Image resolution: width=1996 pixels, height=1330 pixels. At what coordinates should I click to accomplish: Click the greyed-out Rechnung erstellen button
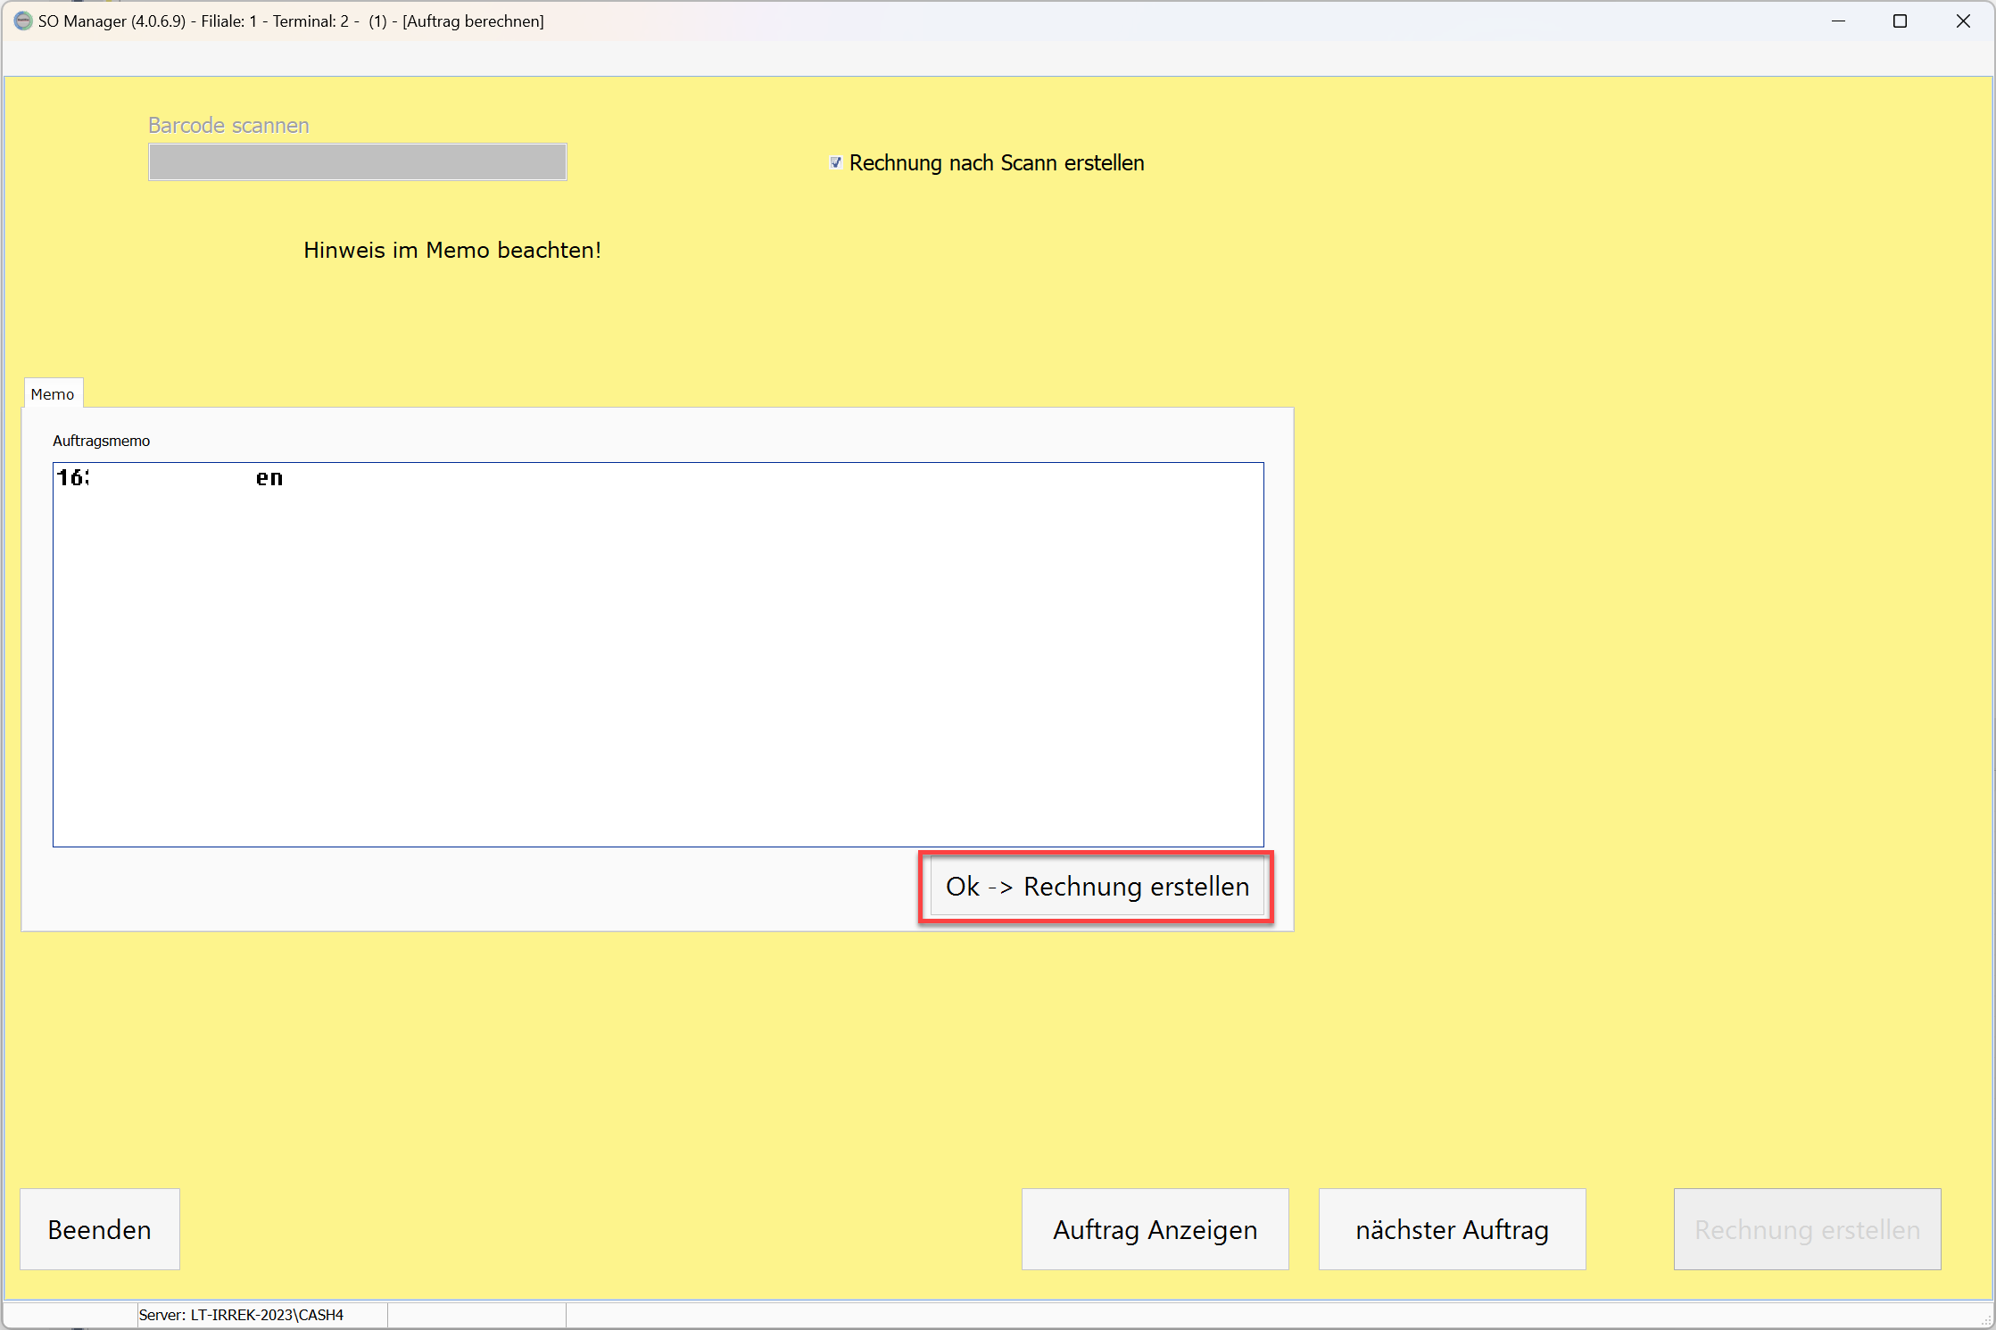point(1807,1229)
